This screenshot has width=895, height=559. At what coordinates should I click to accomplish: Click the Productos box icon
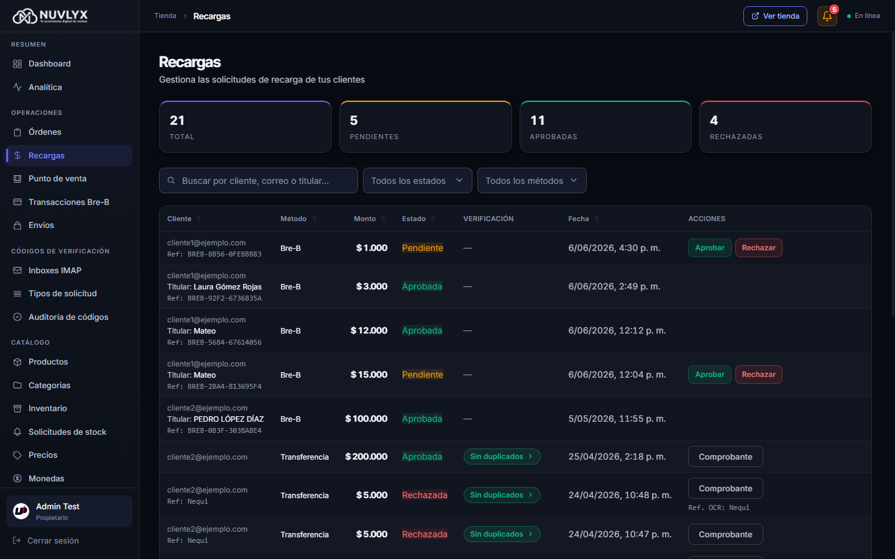pos(17,362)
